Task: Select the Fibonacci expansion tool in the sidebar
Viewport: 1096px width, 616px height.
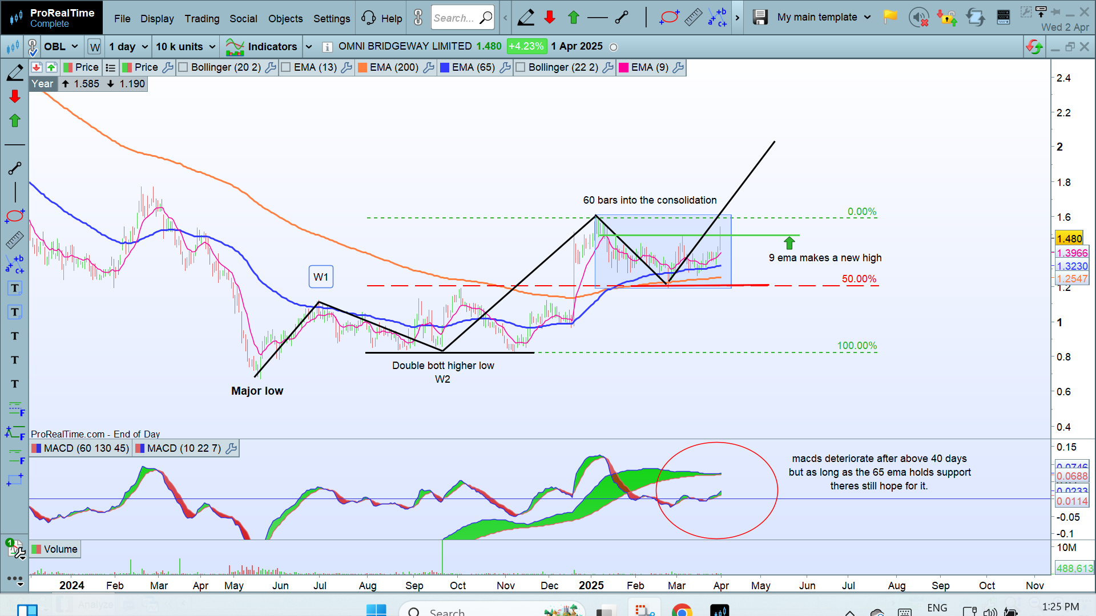Action: pyautogui.click(x=15, y=432)
